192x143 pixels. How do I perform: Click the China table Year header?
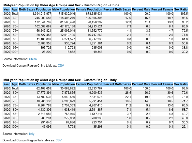[7, 9]
